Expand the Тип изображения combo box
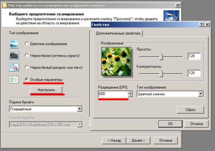Screen dimensions: 215x151 [x=200, y=94]
